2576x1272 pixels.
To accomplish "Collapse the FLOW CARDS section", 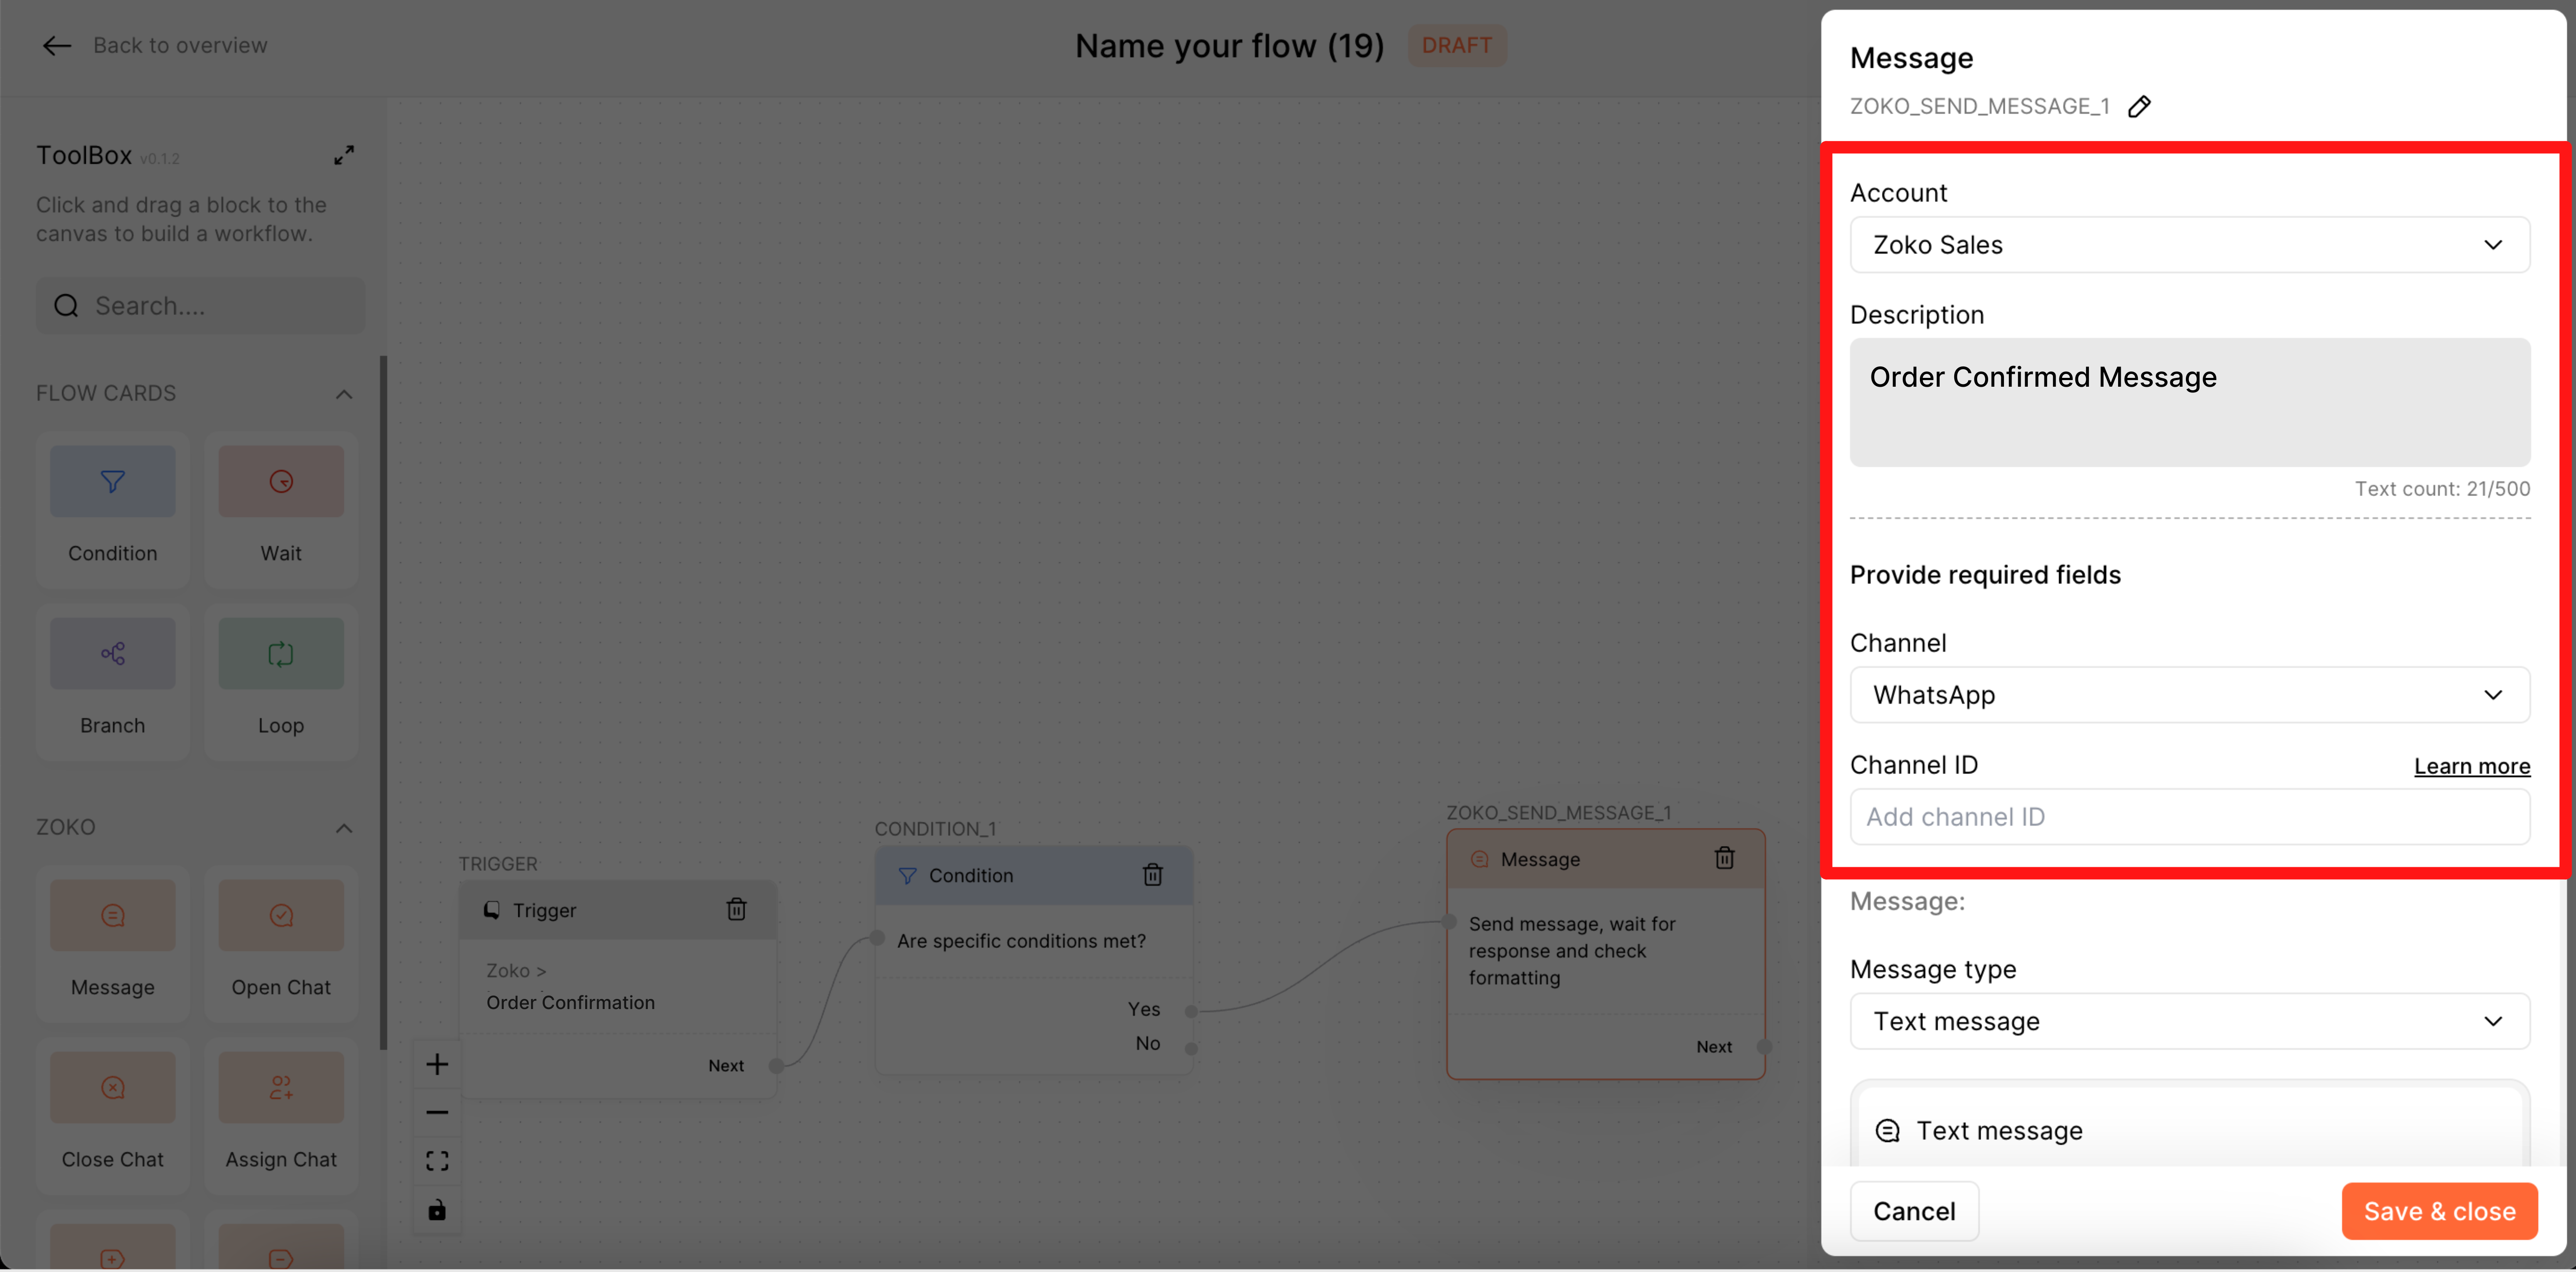I will coord(344,394).
